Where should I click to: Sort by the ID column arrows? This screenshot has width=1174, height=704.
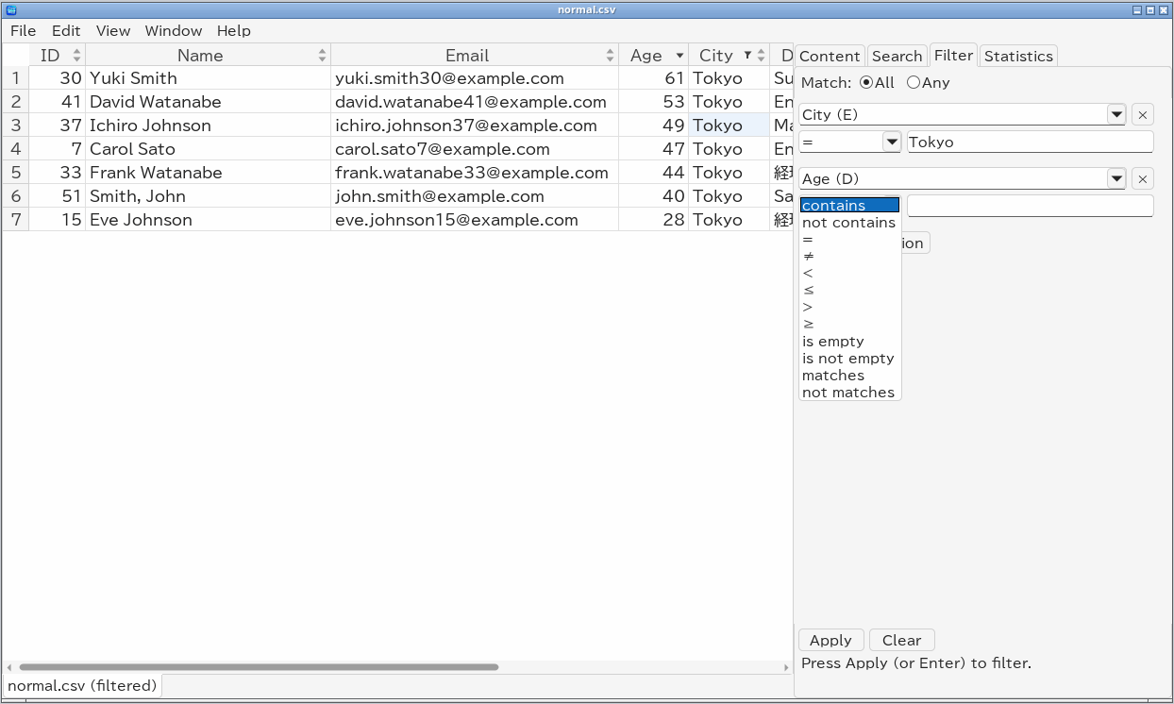pos(77,56)
